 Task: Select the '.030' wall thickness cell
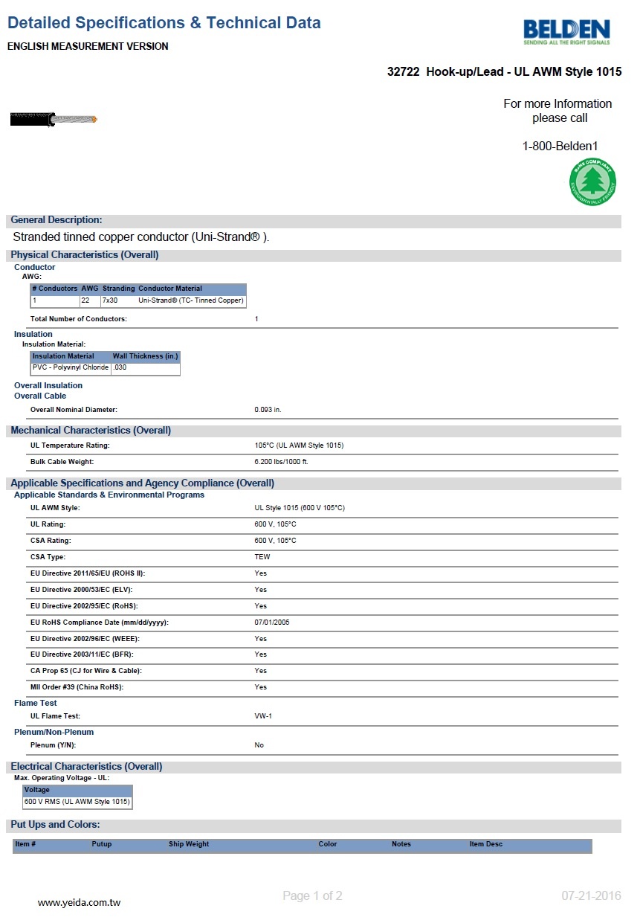coord(120,367)
